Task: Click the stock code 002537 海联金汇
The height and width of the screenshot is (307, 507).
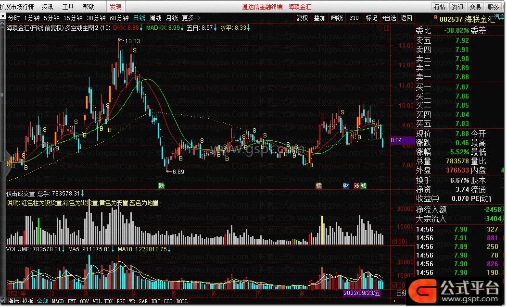Action: (x=467, y=19)
